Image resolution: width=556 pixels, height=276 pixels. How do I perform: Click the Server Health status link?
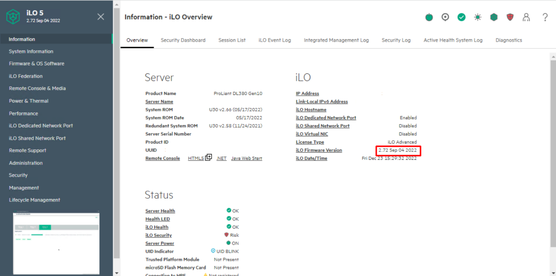tap(160, 211)
